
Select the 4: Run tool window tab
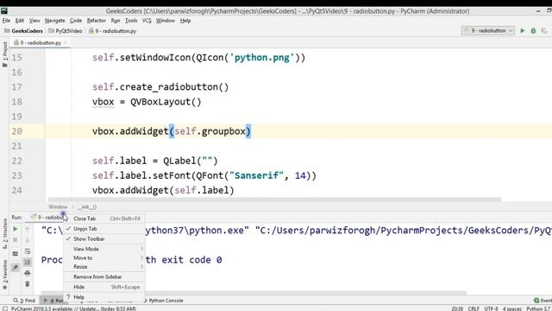pyautogui.click(x=53, y=301)
